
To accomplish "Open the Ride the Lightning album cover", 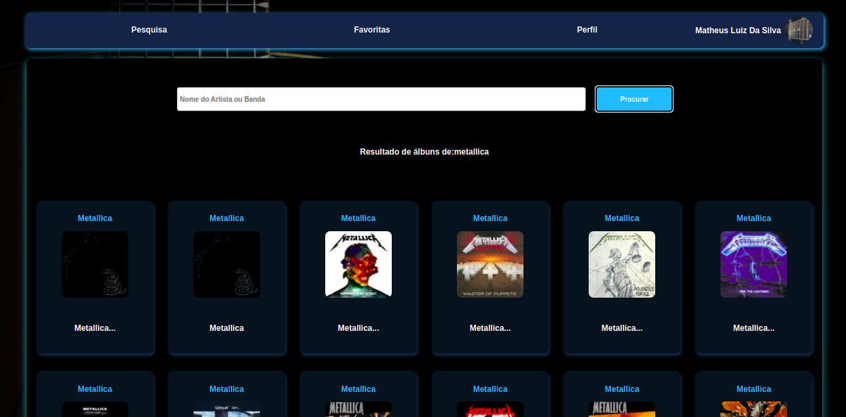I will (x=754, y=264).
